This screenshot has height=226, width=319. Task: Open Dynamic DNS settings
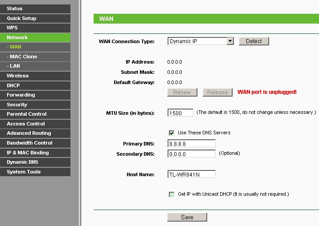point(35,162)
